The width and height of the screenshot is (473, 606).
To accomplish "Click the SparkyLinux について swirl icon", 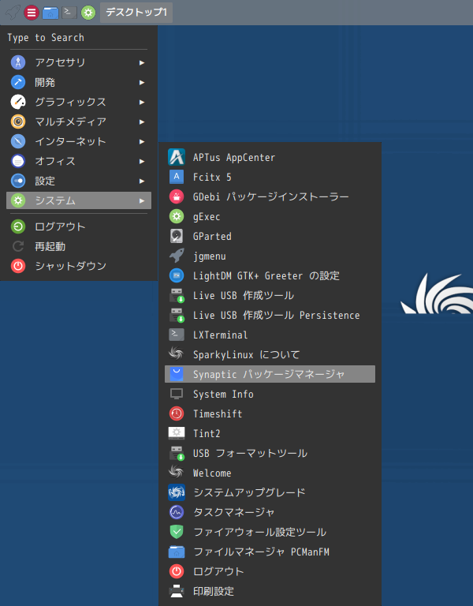I will pyautogui.click(x=177, y=354).
